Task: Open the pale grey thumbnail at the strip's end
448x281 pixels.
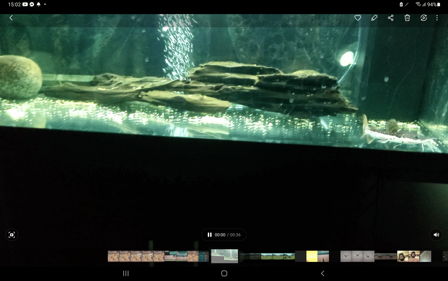Action: click(x=426, y=256)
